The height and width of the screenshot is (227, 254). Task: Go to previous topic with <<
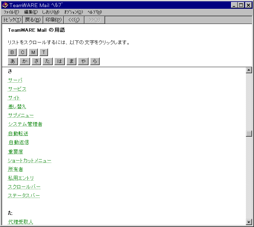pos(74,20)
